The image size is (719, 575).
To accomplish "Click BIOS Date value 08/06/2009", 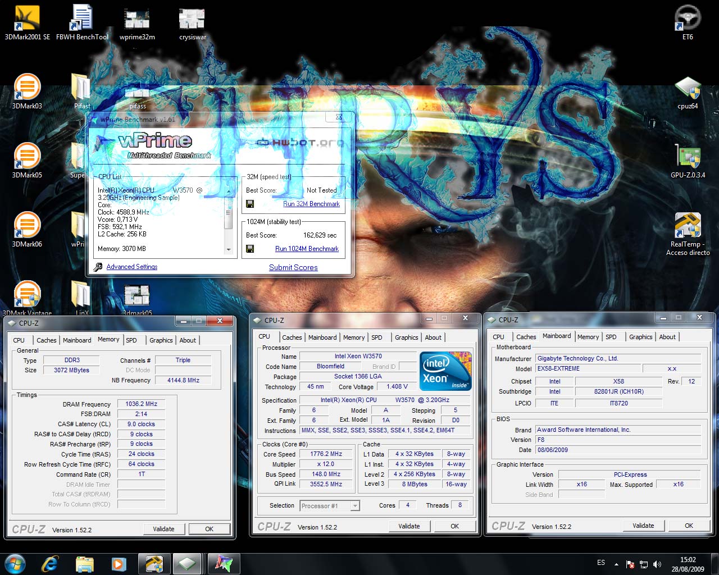I will point(618,450).
